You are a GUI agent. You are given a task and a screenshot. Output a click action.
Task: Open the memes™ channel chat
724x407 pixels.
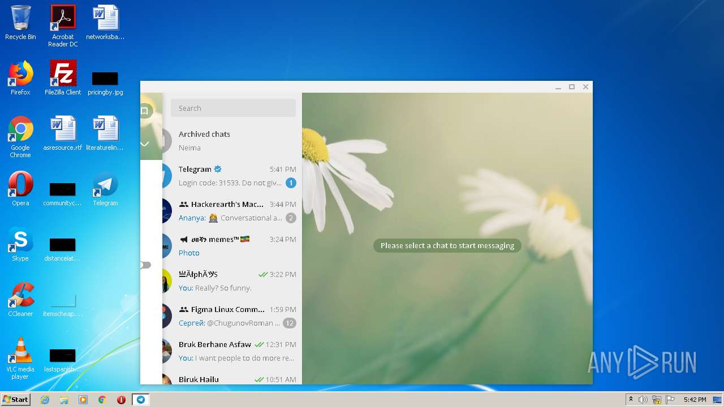232,246
